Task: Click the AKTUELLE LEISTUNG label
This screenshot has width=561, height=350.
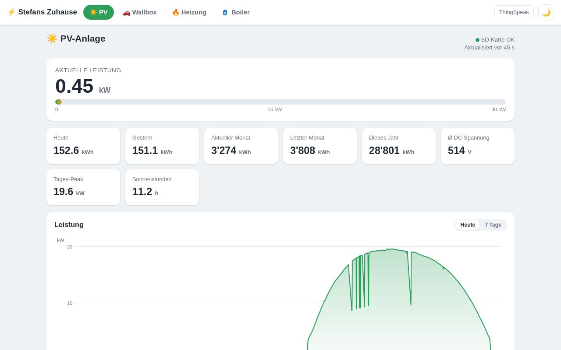Action: 88,70
